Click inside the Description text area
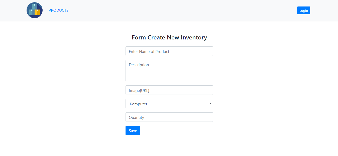The image size is (338, 156). point(169,71)
